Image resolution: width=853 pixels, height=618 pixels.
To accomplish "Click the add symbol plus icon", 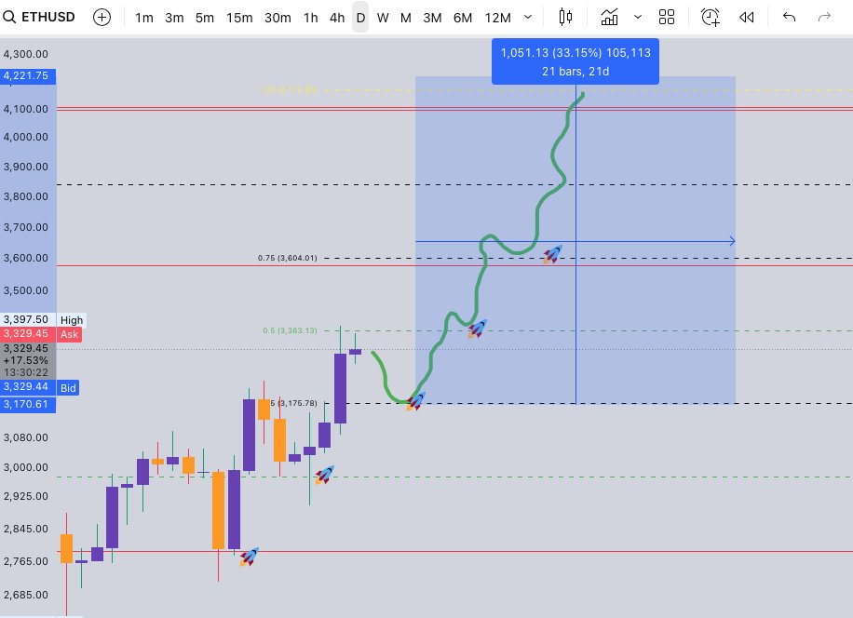I will [102, 18].
